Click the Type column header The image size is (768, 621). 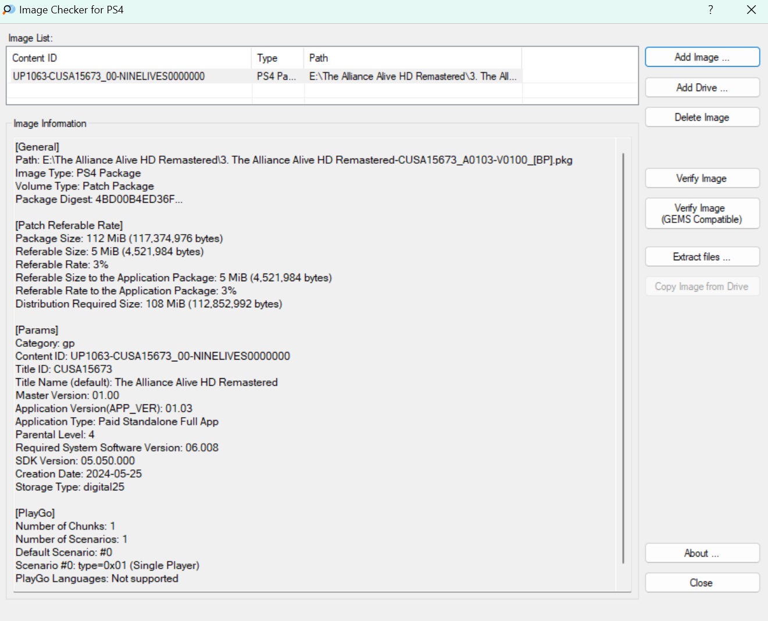pyautogui.click(x=277, y=58)
